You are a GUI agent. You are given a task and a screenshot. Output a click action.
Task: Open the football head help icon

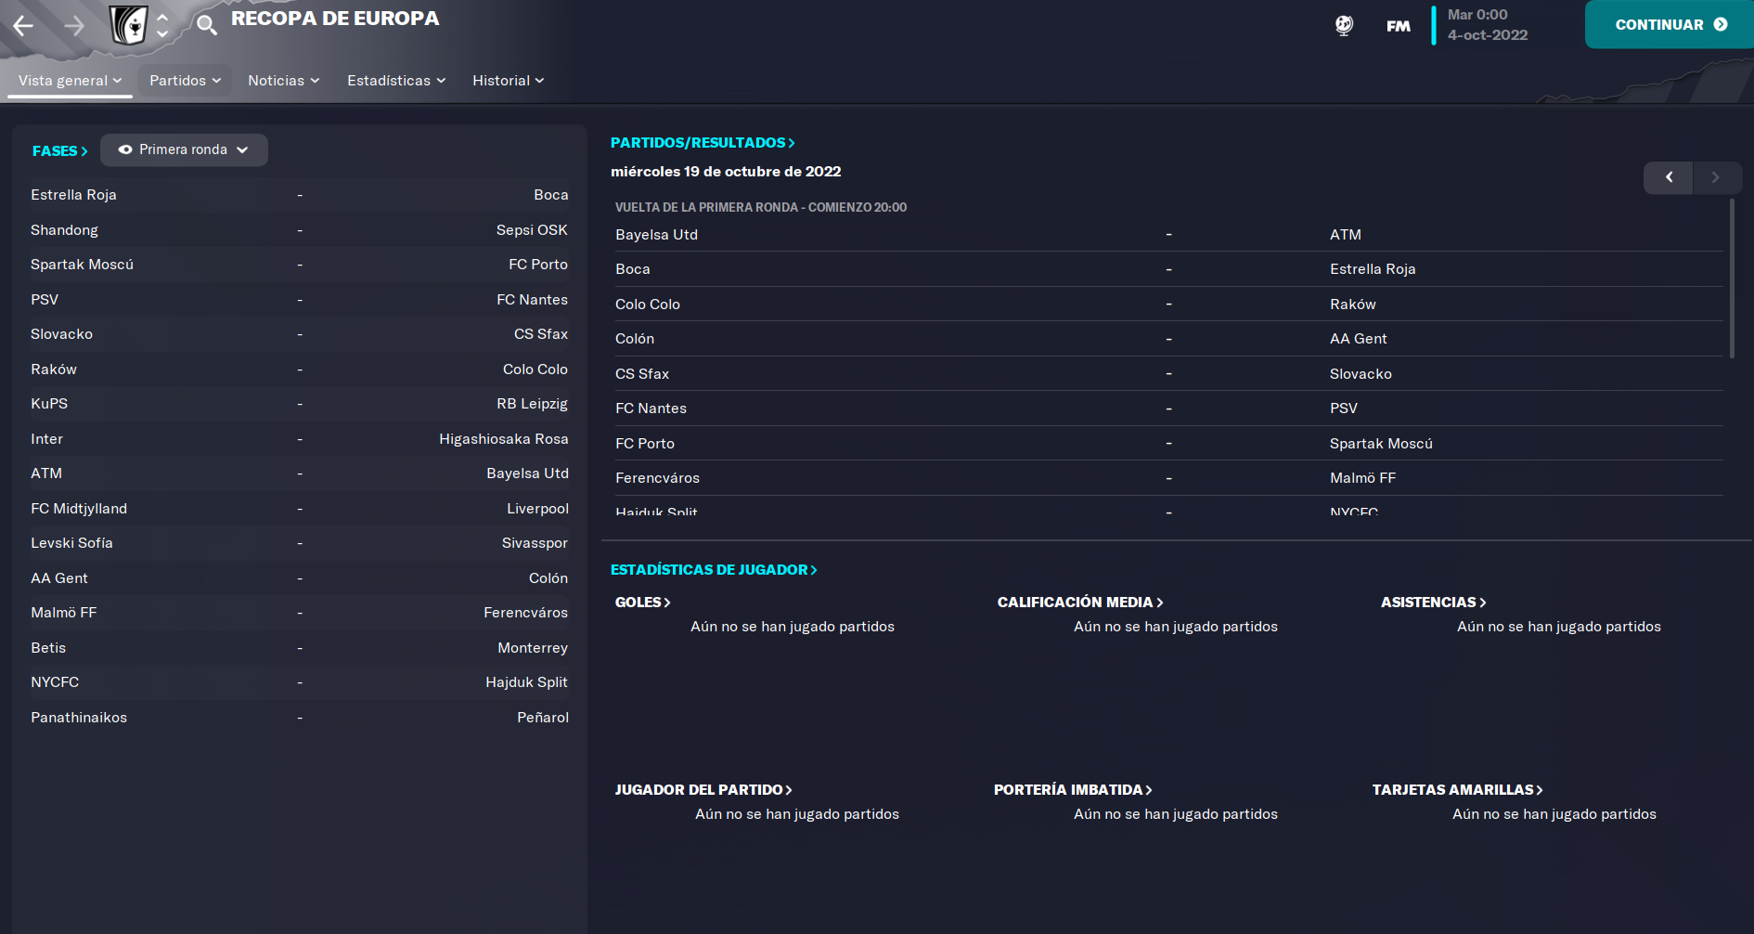click(x=1344, y=25)
